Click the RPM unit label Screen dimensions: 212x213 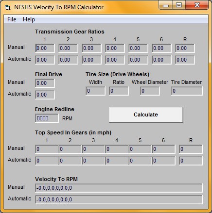(67, 118)
